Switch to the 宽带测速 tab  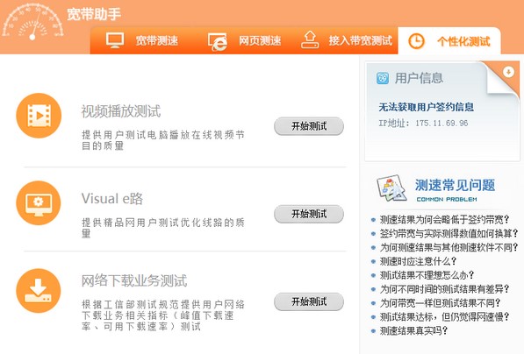142,40
